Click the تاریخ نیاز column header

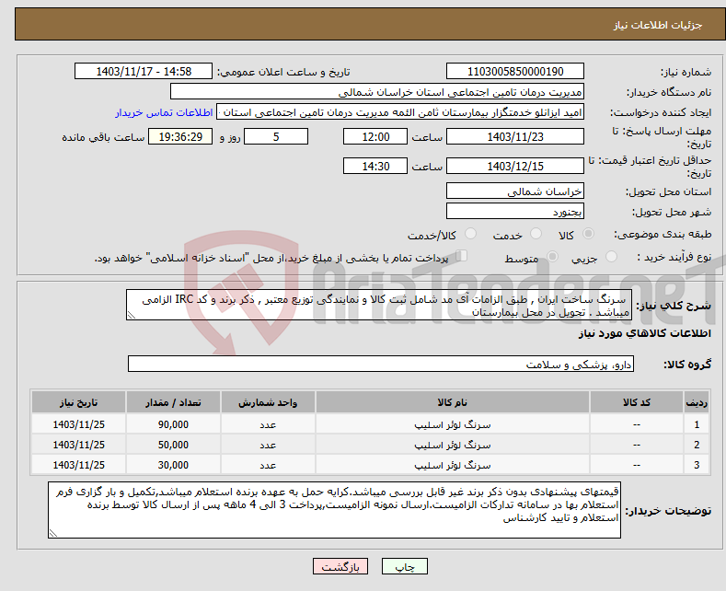coord(79,402)
